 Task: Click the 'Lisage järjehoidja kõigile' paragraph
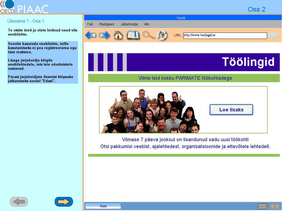(x=40, y=64)
